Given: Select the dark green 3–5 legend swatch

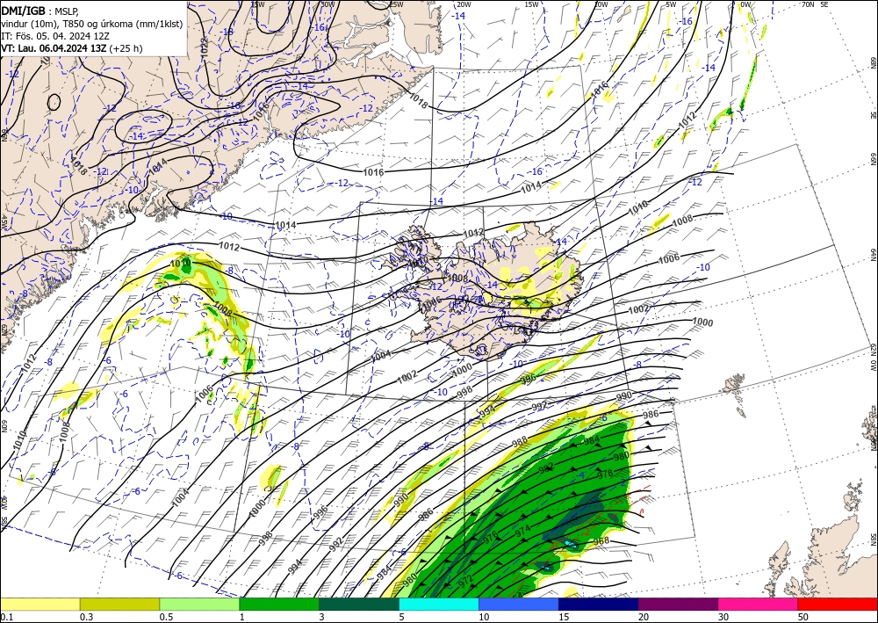Looking at the screenshot, I should [x=359, y=604].
